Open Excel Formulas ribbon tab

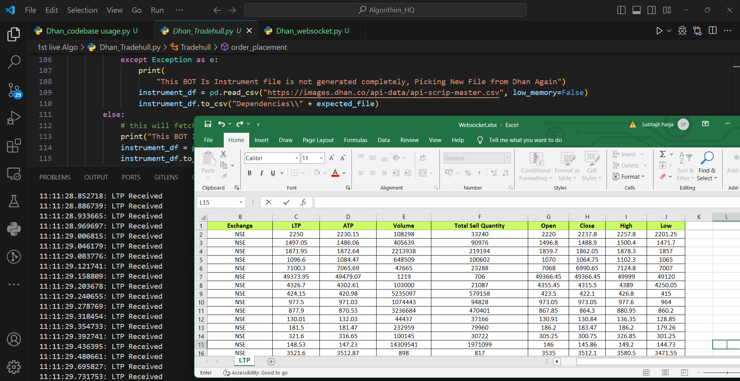tap(355, 140)
